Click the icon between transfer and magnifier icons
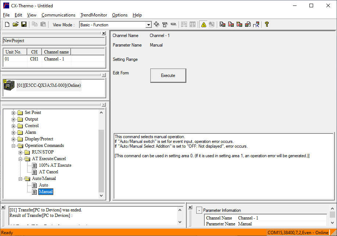 (248, 25)
